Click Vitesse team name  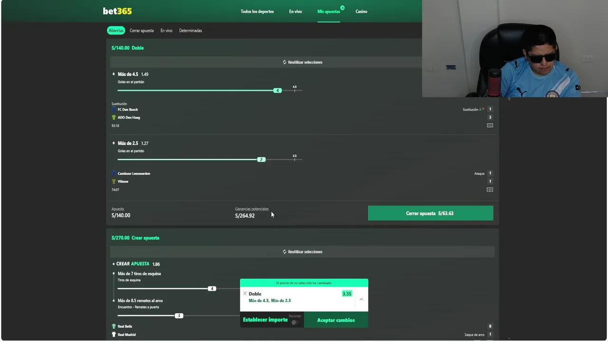tap(123, 181)
